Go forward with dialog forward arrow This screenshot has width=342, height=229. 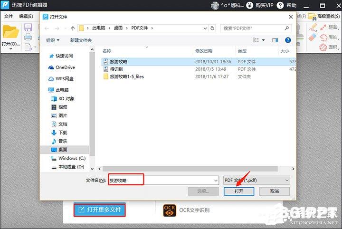click(57, 28)
